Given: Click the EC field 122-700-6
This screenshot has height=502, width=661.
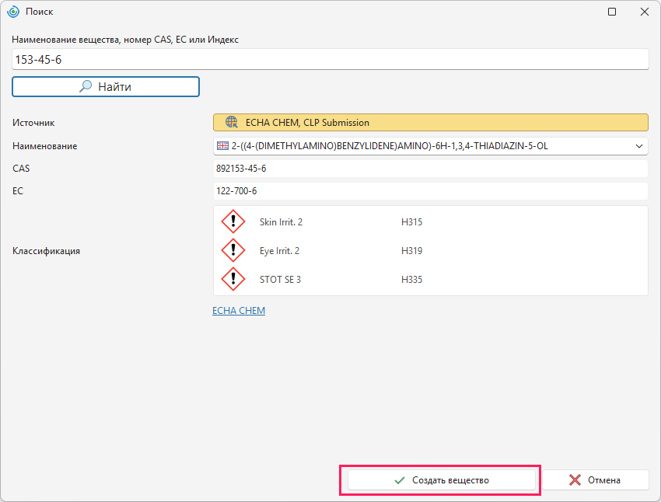Looking at the screenshot, I should point(430,191).
